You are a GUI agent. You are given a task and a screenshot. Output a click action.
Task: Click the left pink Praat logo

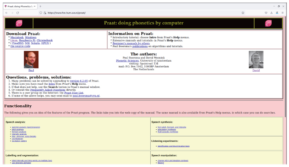(19, 23)
